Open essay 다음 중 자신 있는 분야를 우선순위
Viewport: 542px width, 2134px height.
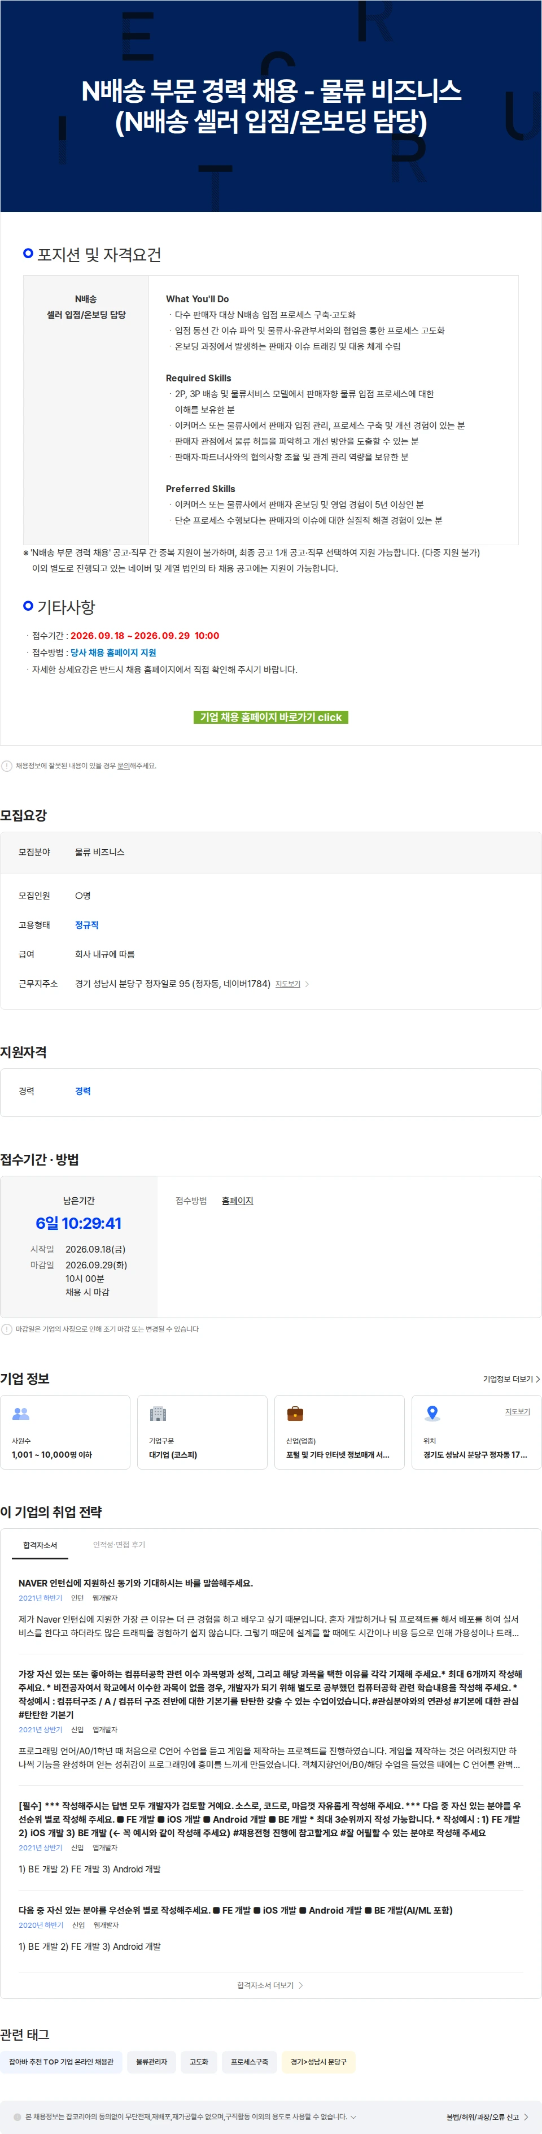coord(236,1910)
